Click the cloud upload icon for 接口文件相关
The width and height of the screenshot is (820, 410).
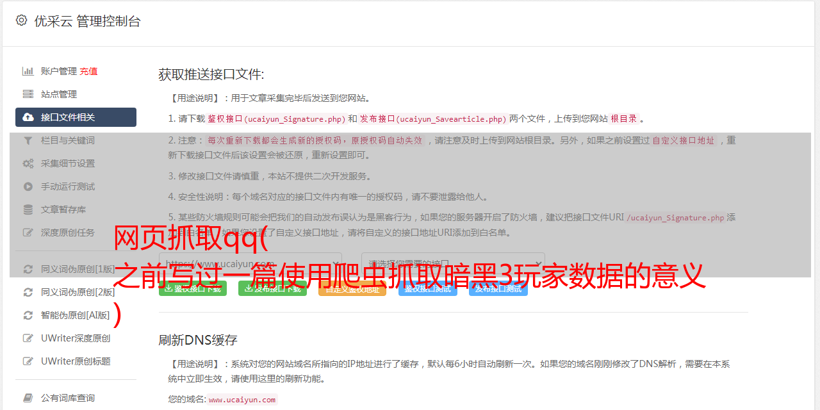pos(28,117)
